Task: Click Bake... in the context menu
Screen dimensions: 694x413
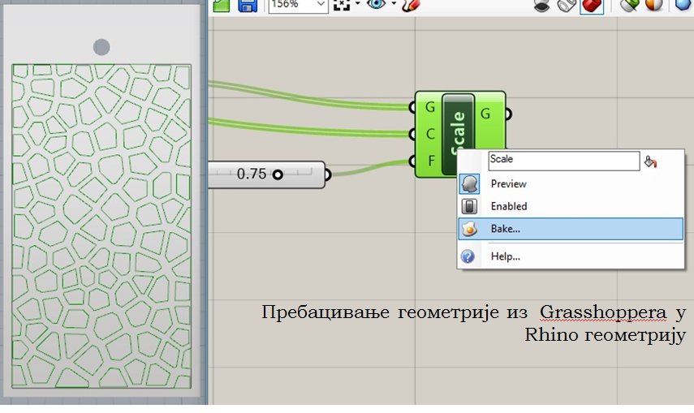Action: (571, 229)
